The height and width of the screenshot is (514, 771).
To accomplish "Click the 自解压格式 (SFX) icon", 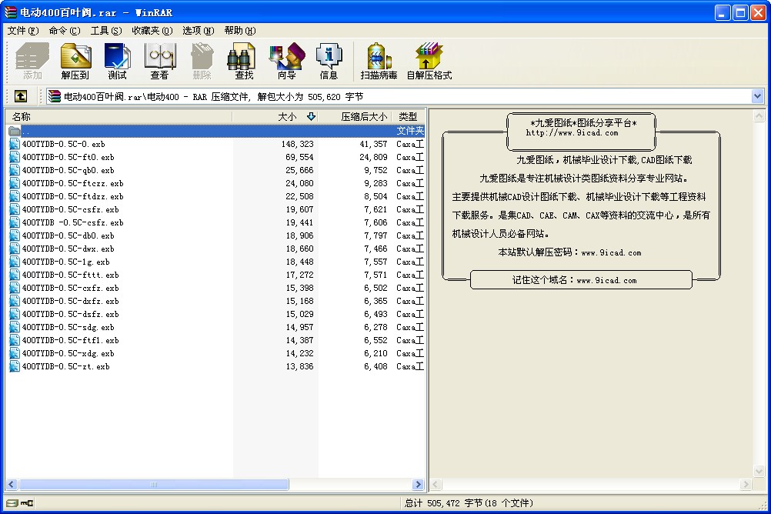I will pyautogui.click(x=429, y=61).
